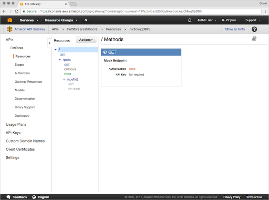Click the Show all hints link
This screenshot has height=200, width=269.
pos(235,29)
